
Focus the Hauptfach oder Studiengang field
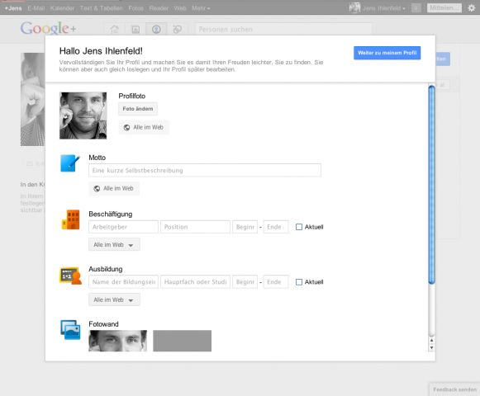(x=195, y=282)
